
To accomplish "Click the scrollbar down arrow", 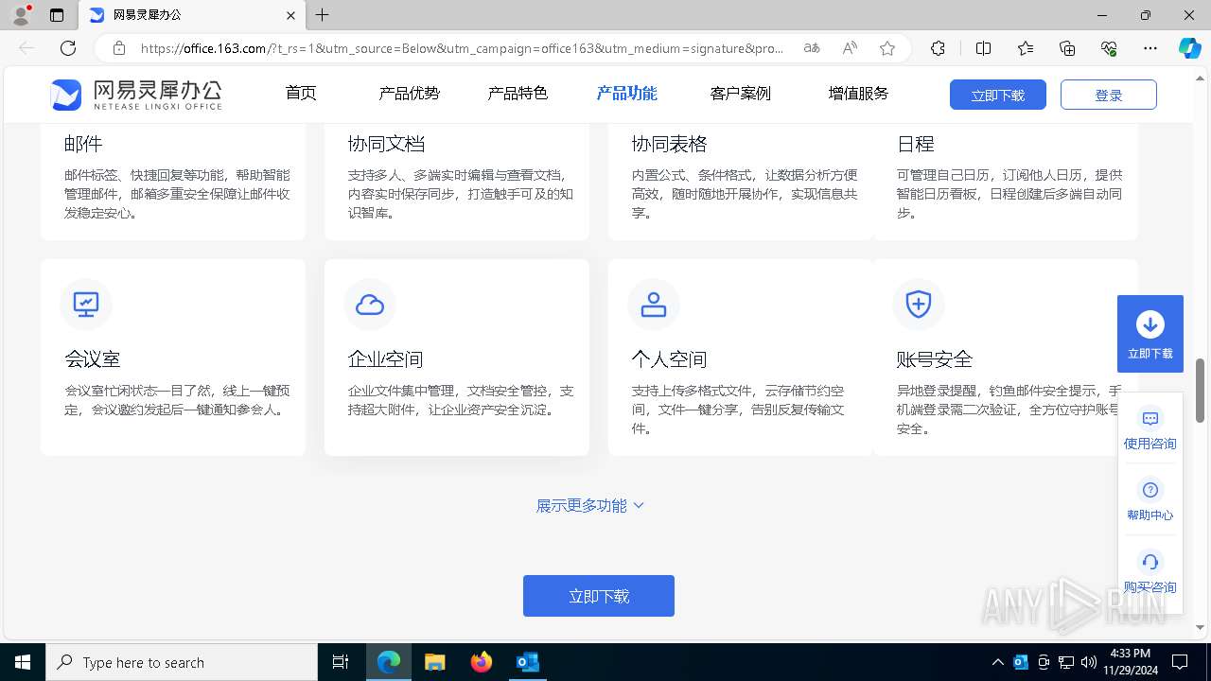I will (1200, 627).
